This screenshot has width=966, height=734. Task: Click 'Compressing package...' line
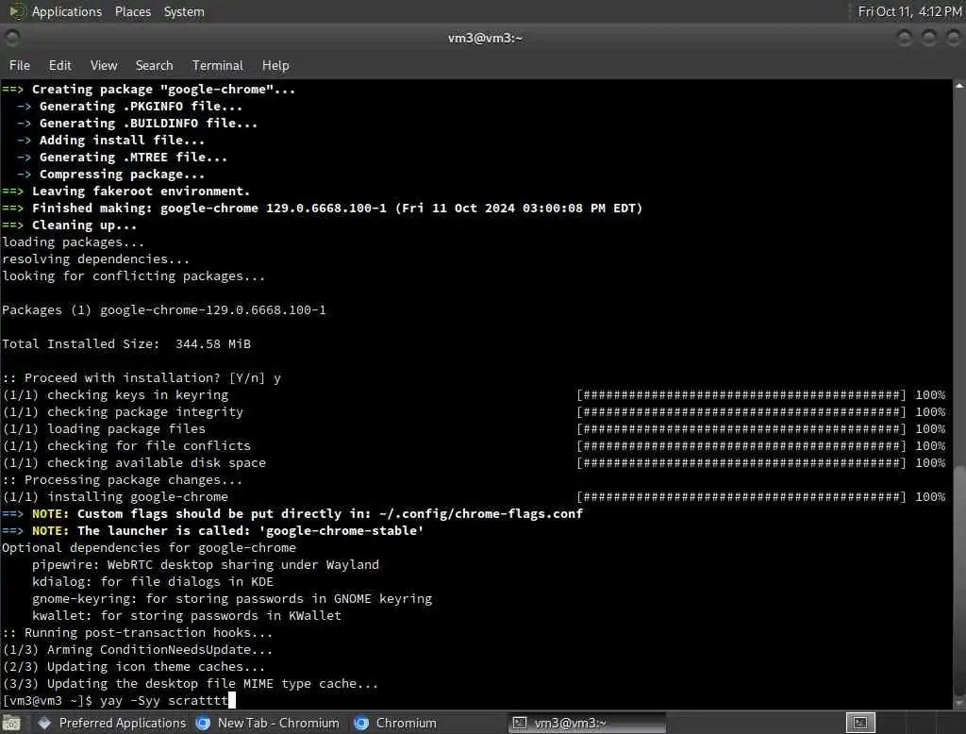111,175
